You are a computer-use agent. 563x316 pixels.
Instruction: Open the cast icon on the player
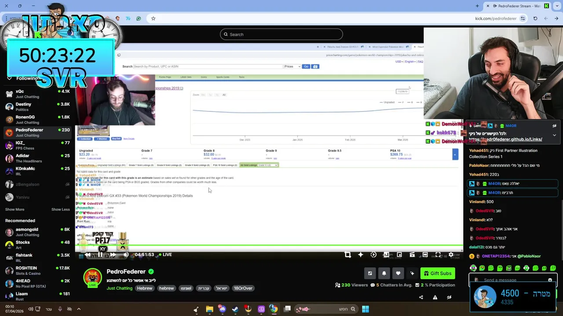click(412, 255)
